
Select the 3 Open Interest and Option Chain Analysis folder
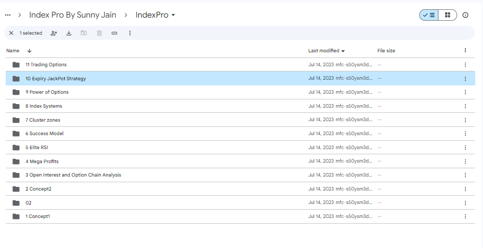click(73, 175)
